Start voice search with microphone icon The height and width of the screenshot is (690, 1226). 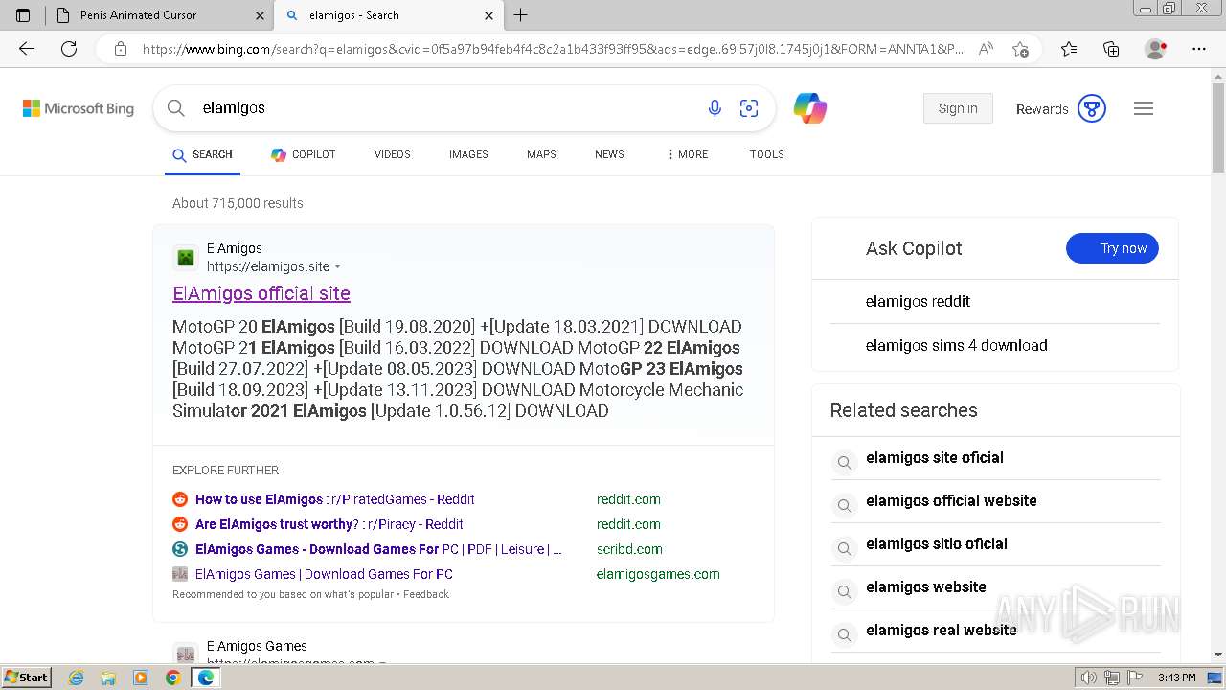(715, 108)
